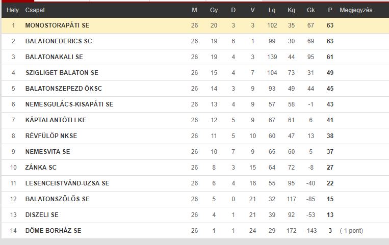
Task: Select KÁPTALANTÓTI LKE team name
Action: tap(56, 120)
